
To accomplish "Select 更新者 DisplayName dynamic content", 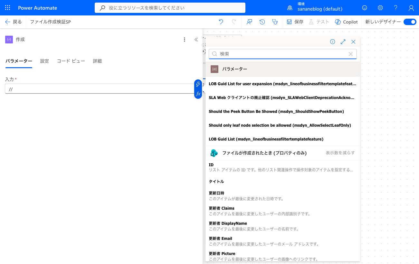I will tap(283, 226).
